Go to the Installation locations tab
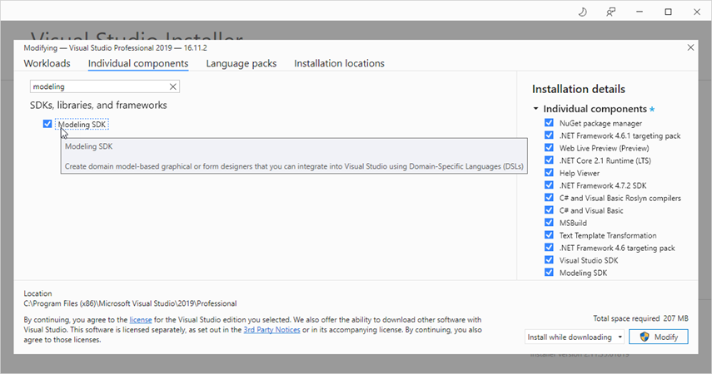Screen dimensions: 712x374 tap(339, 63)
